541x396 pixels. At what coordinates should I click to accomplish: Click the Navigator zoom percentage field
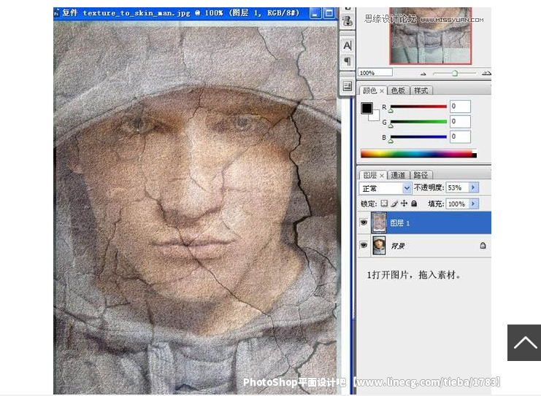375,73
